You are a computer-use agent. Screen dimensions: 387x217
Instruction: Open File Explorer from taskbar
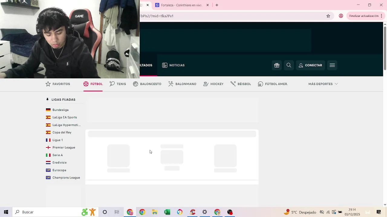(154, 212)
